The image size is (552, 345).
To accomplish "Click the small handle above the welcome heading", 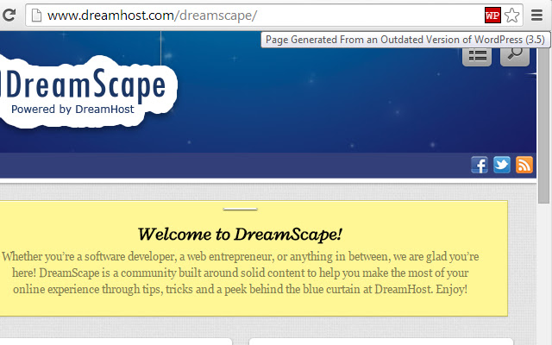I will [x=241, y=209].
